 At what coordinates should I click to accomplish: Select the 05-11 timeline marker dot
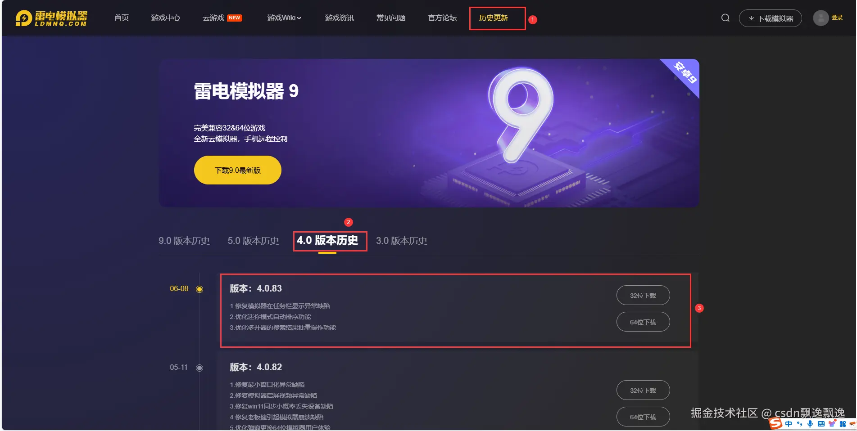point(200,368)
